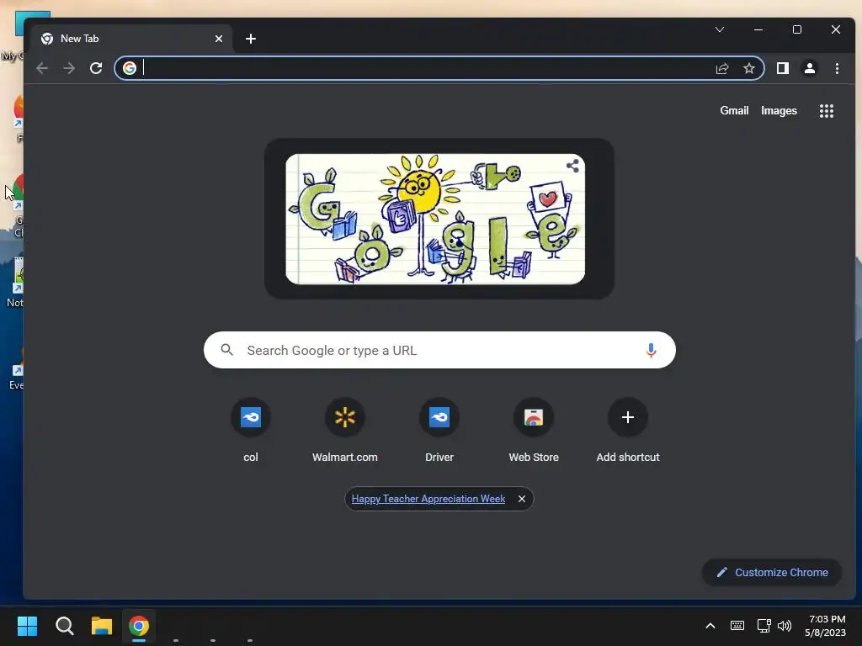This screenshot has height=646, width=862.
Task: Open the Google apps grid
Action: coord(827,111)
